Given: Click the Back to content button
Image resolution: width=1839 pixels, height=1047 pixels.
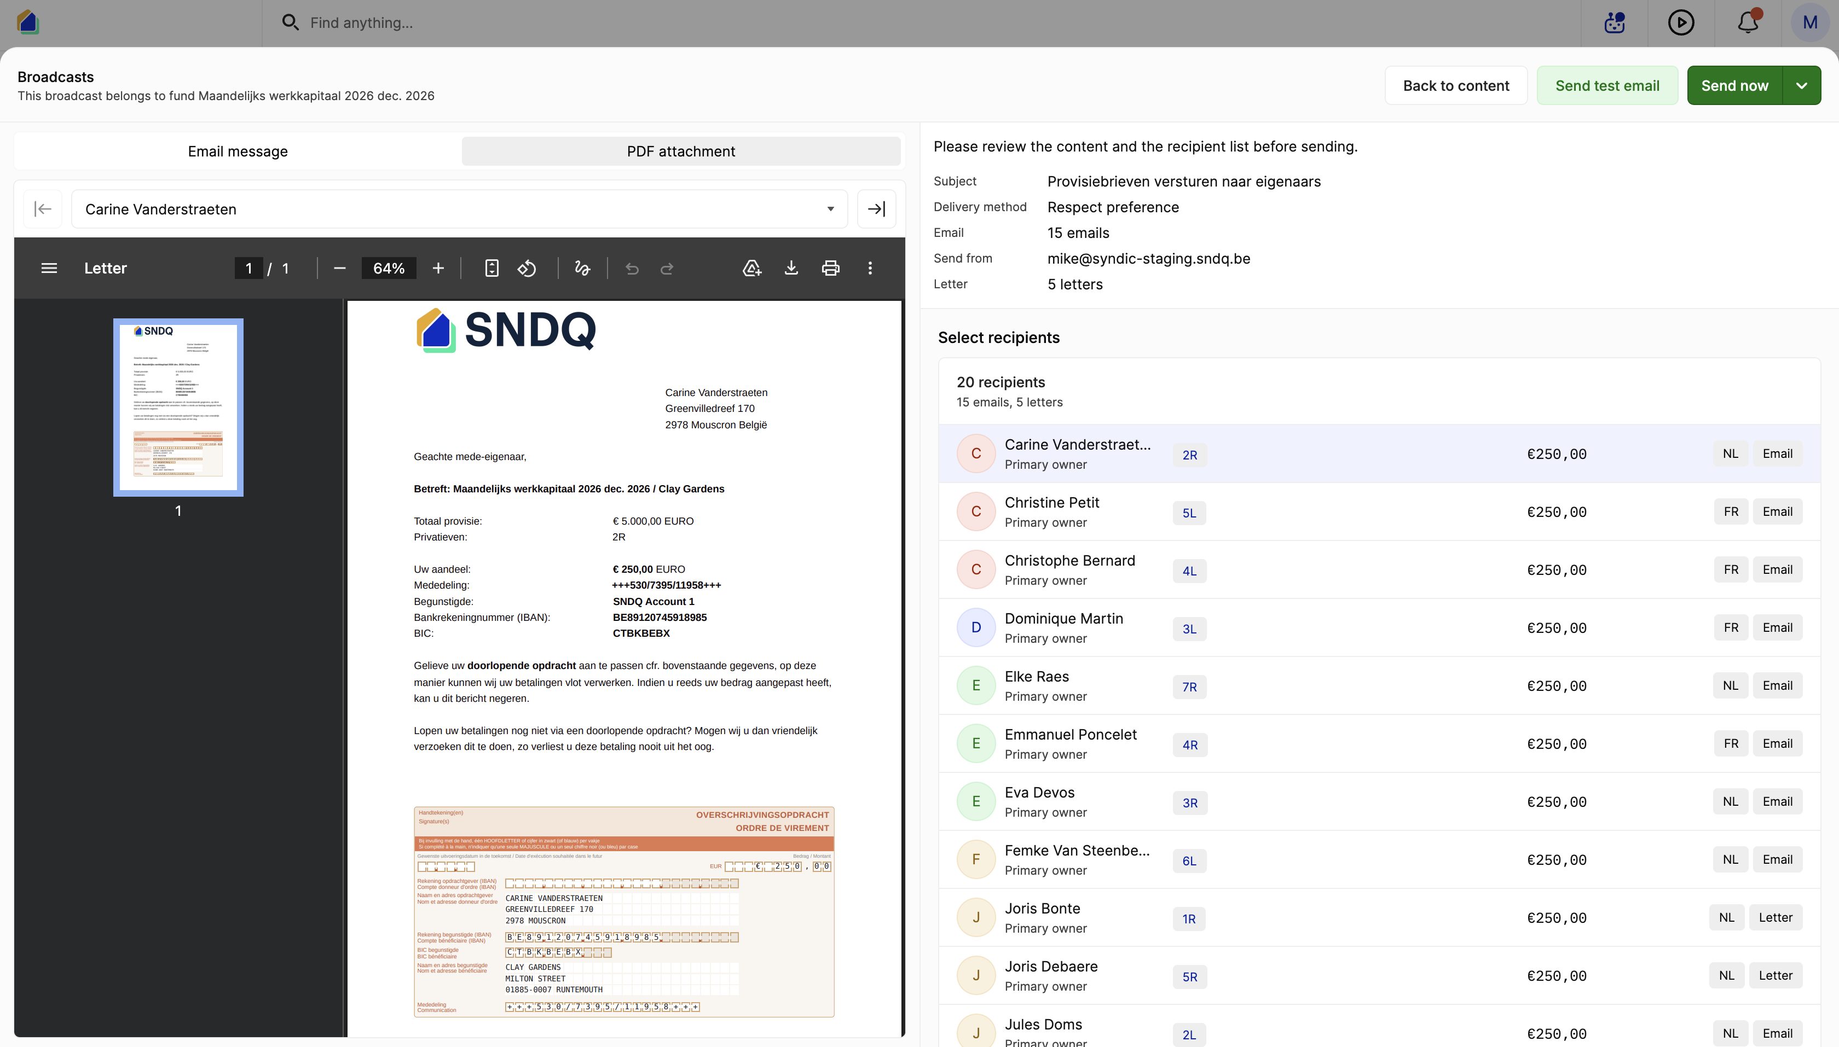Looking at the screenshot, I should (1456, 85).
